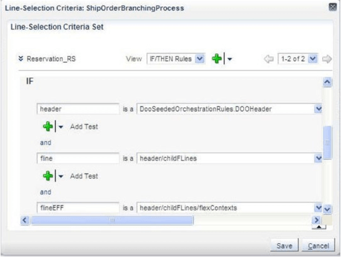Click the 'and' connector below fline pattern
The width and height of the screenshot is (341, 257).
(45, 192)
